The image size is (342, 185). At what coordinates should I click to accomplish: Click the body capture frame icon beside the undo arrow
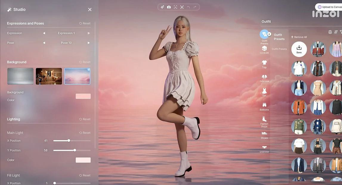point(182,7)
